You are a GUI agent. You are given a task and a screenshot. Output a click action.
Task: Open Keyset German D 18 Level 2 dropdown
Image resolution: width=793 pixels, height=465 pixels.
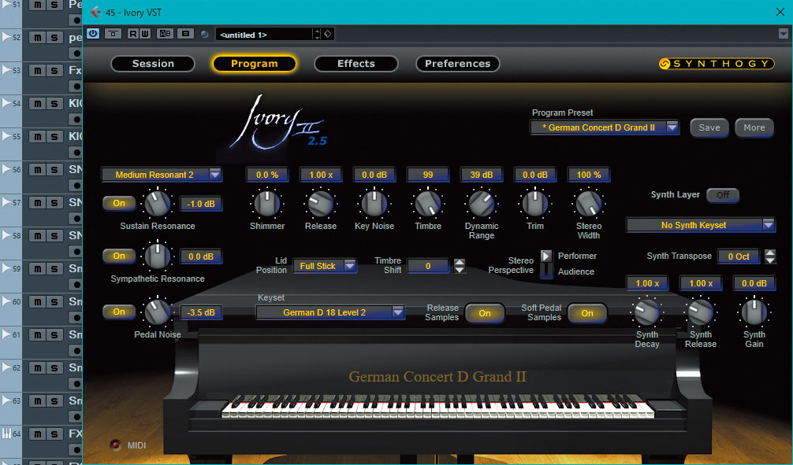[329, 312]
